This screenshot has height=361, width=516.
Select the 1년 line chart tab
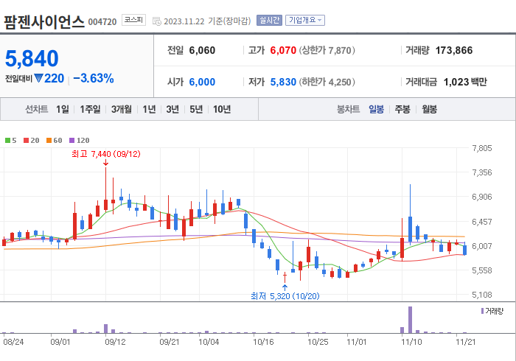click(x=149, y=109)
